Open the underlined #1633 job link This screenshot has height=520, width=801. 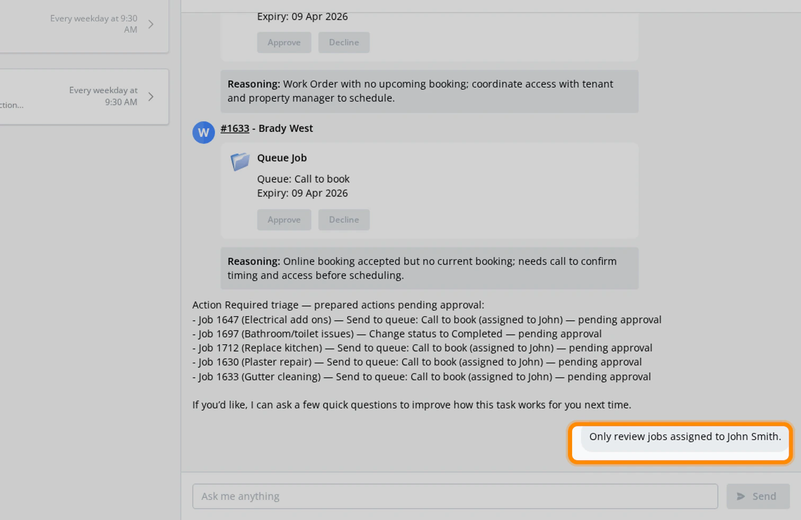click(x=235, y=128)
